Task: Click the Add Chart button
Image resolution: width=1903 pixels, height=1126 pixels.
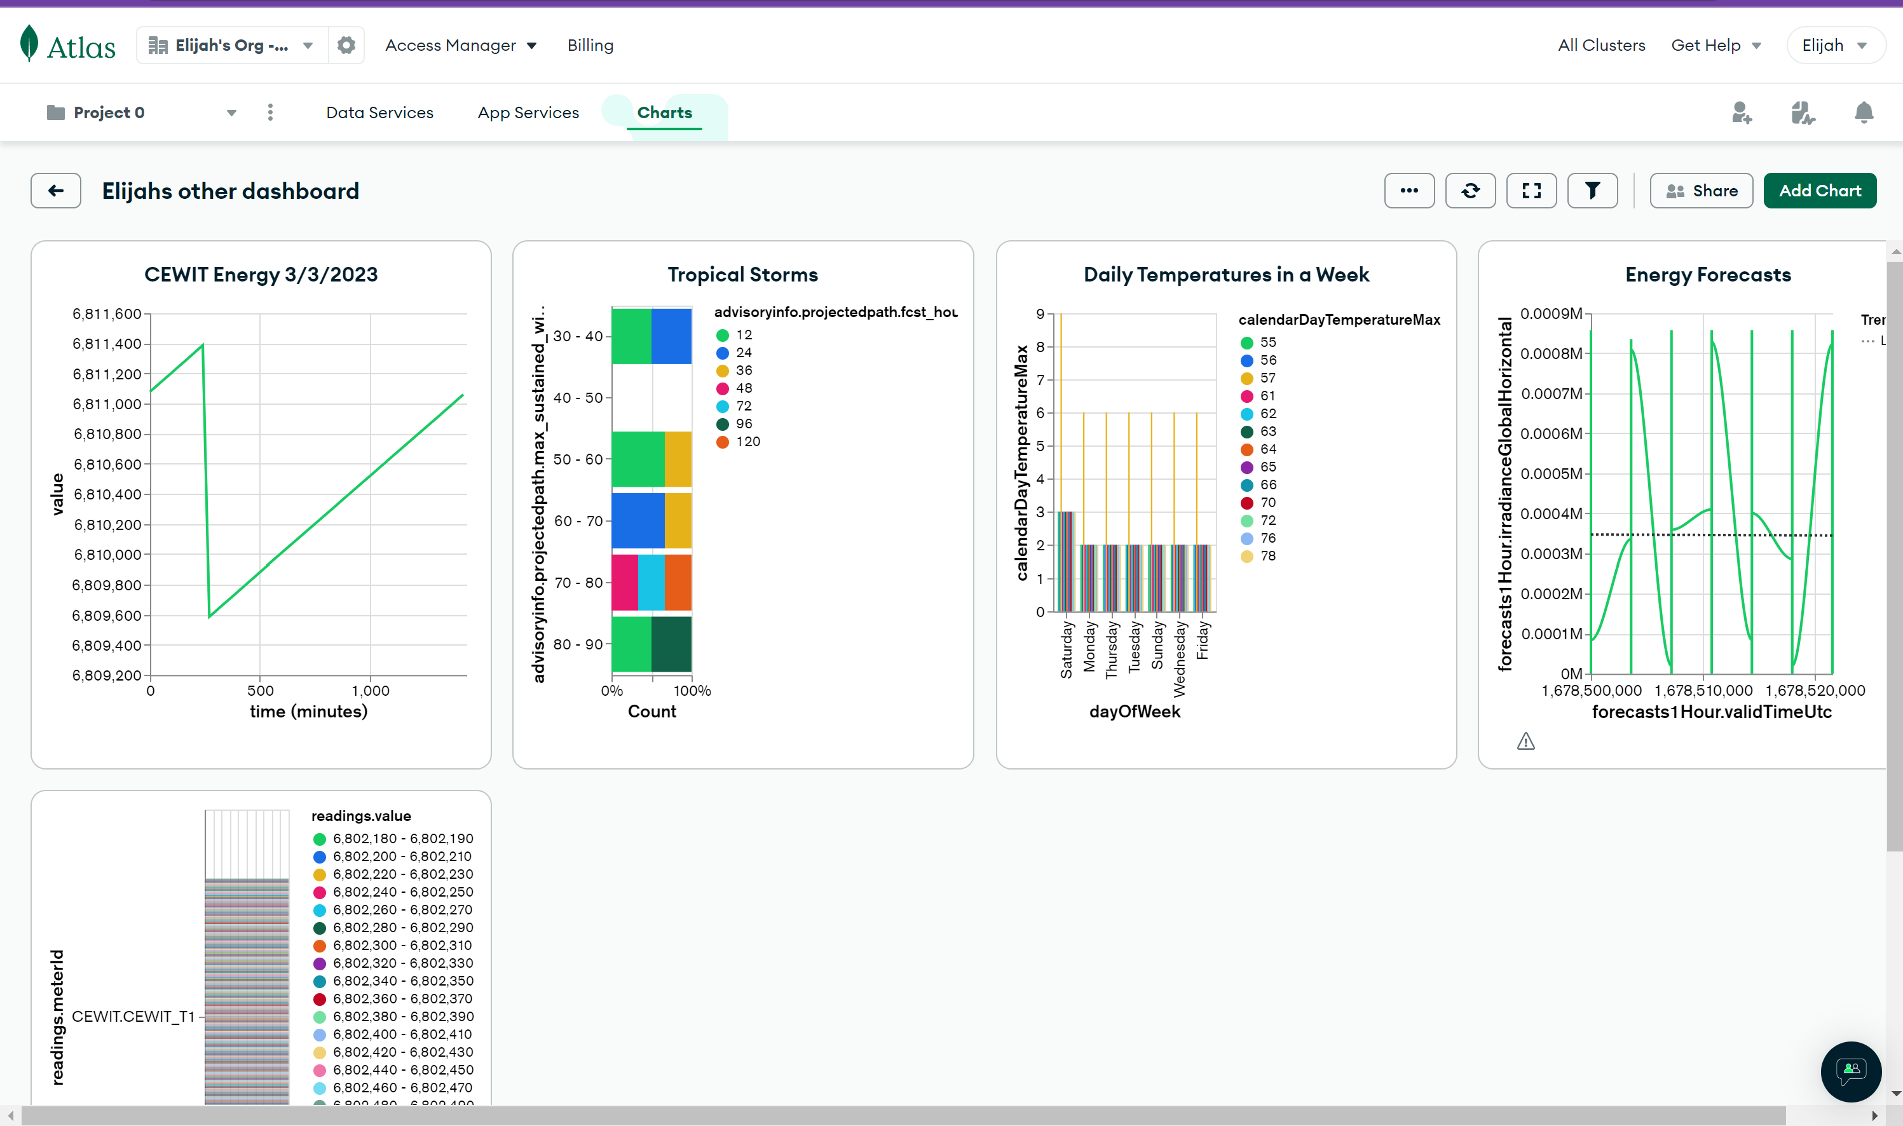Action: 1818,191
